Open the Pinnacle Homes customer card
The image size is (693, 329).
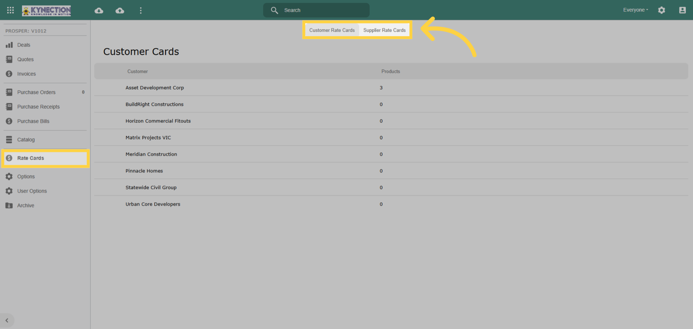[x=391, y=171]
